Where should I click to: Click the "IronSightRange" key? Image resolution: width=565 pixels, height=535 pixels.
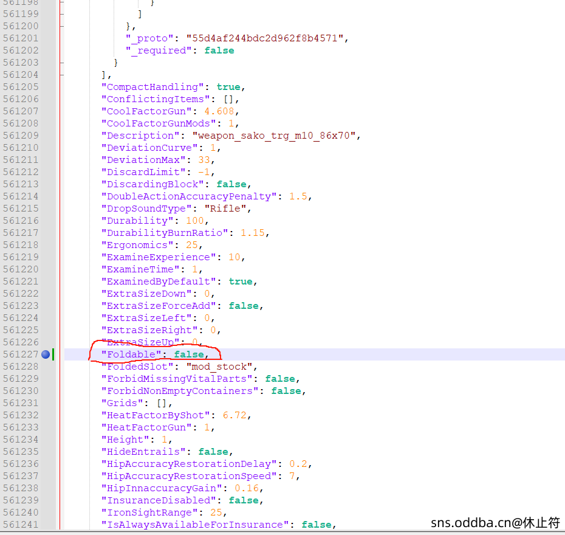click(x=149, y=513)
